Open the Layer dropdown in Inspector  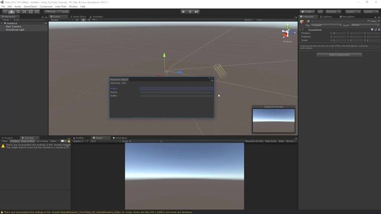point(365,25)
